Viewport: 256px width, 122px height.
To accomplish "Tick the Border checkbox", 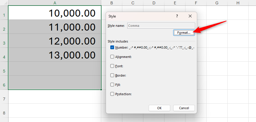I will 112,75.
